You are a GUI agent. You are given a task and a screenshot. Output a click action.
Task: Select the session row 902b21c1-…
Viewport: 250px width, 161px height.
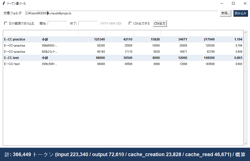pyautogui.click(x=123, y=52)
